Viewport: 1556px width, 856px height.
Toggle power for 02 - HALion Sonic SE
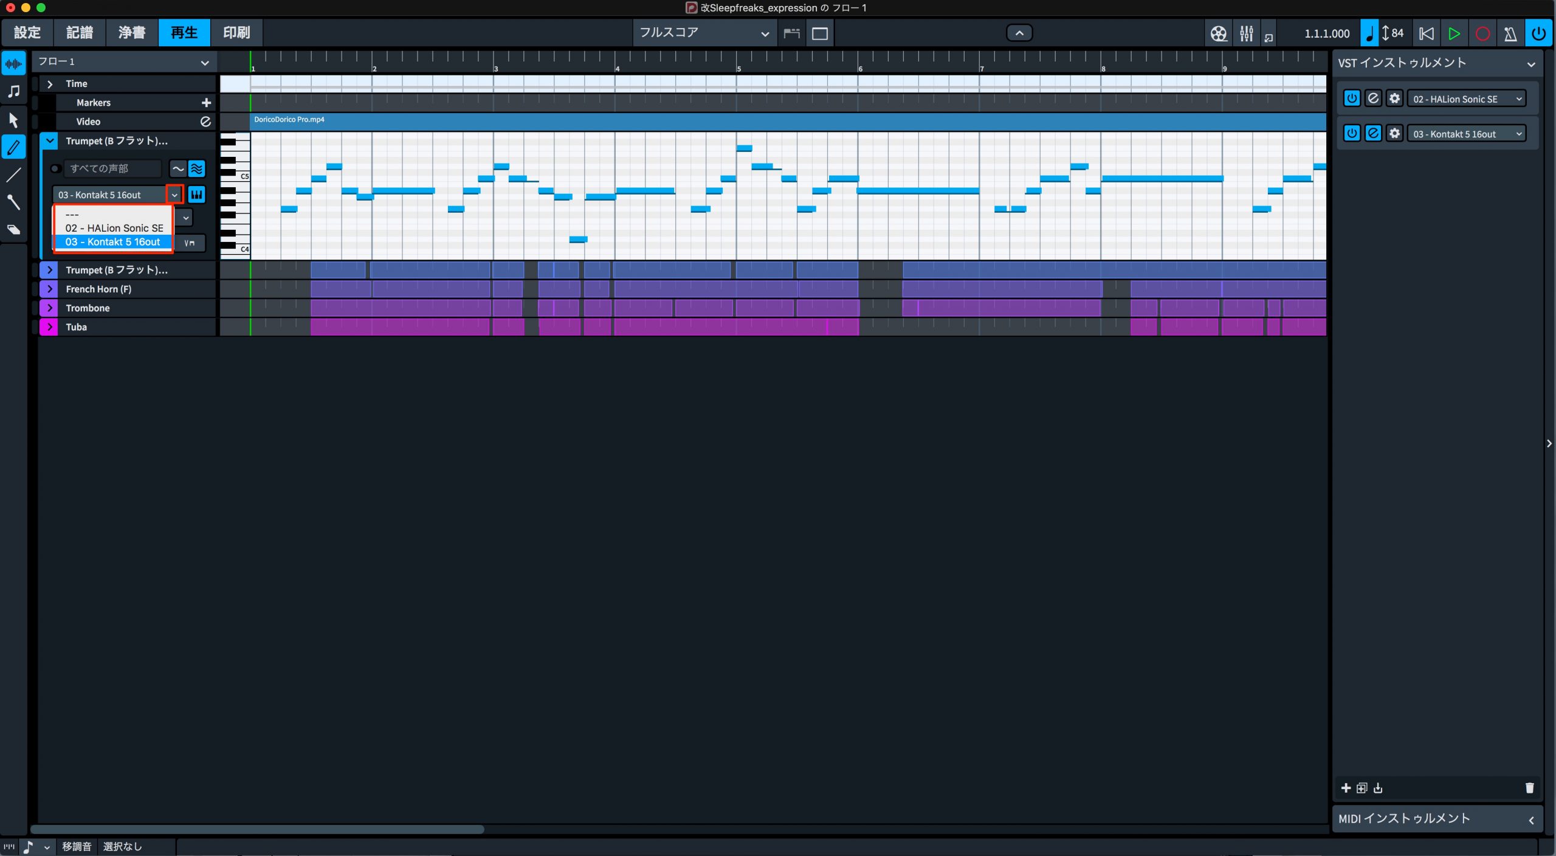1351,98
